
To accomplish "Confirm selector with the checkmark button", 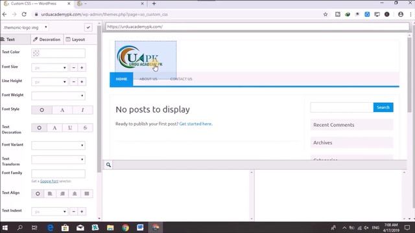I will tap(88, 27).
